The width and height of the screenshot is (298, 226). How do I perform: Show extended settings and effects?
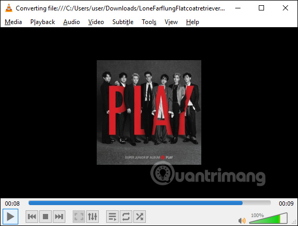tap(93, 217)
